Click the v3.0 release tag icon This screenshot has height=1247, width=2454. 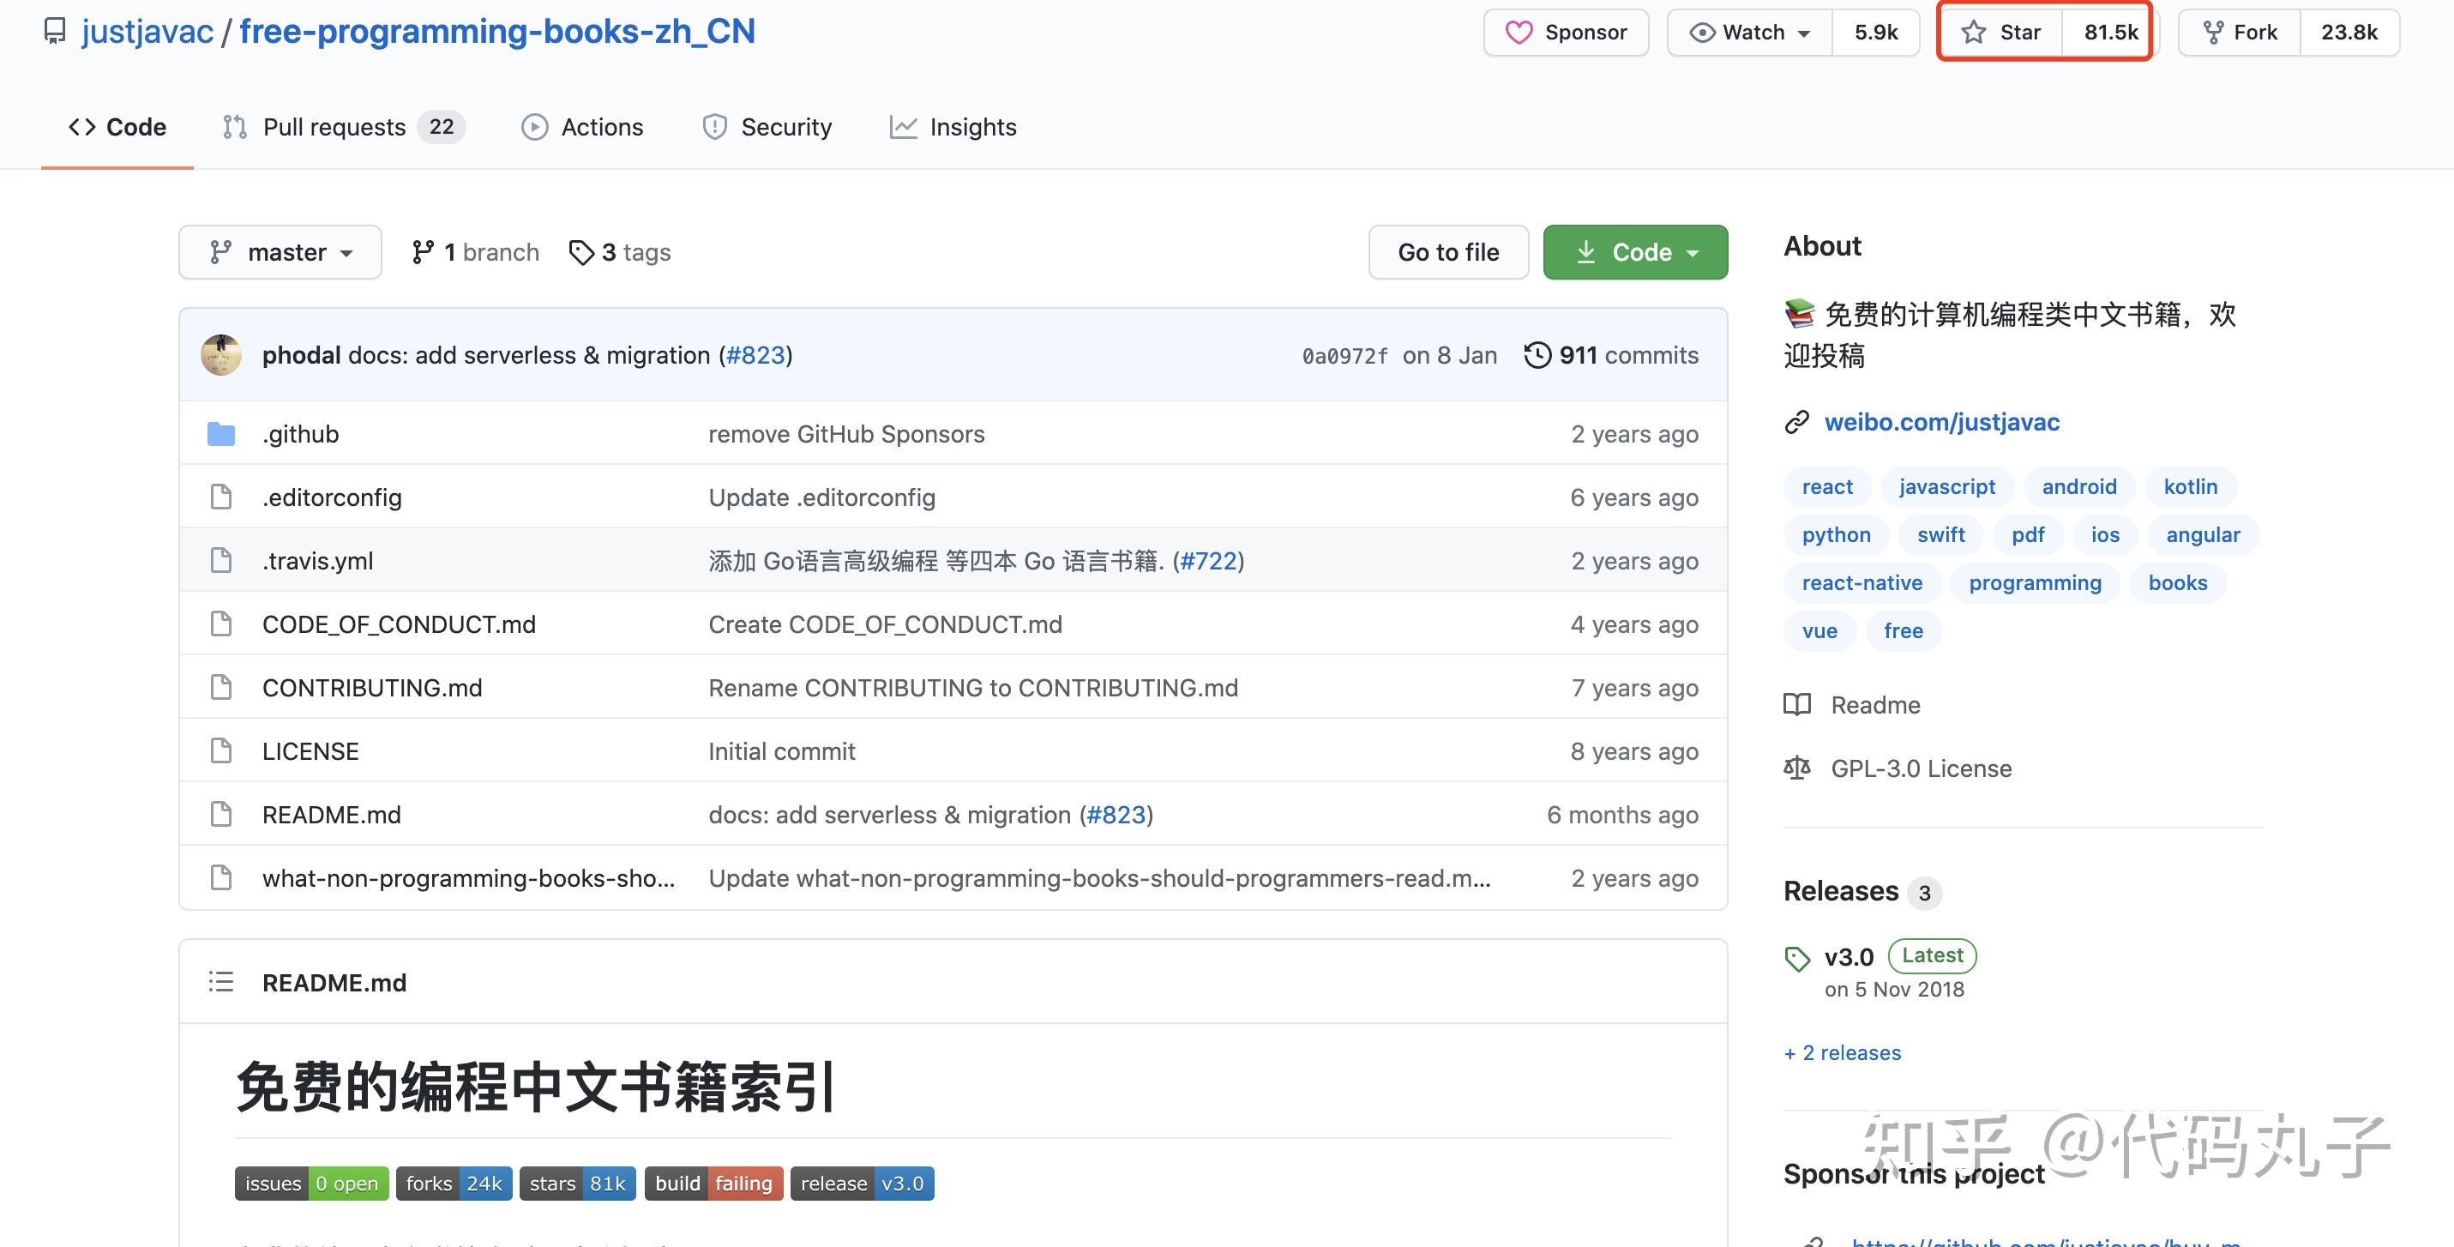coord(1796,957)
